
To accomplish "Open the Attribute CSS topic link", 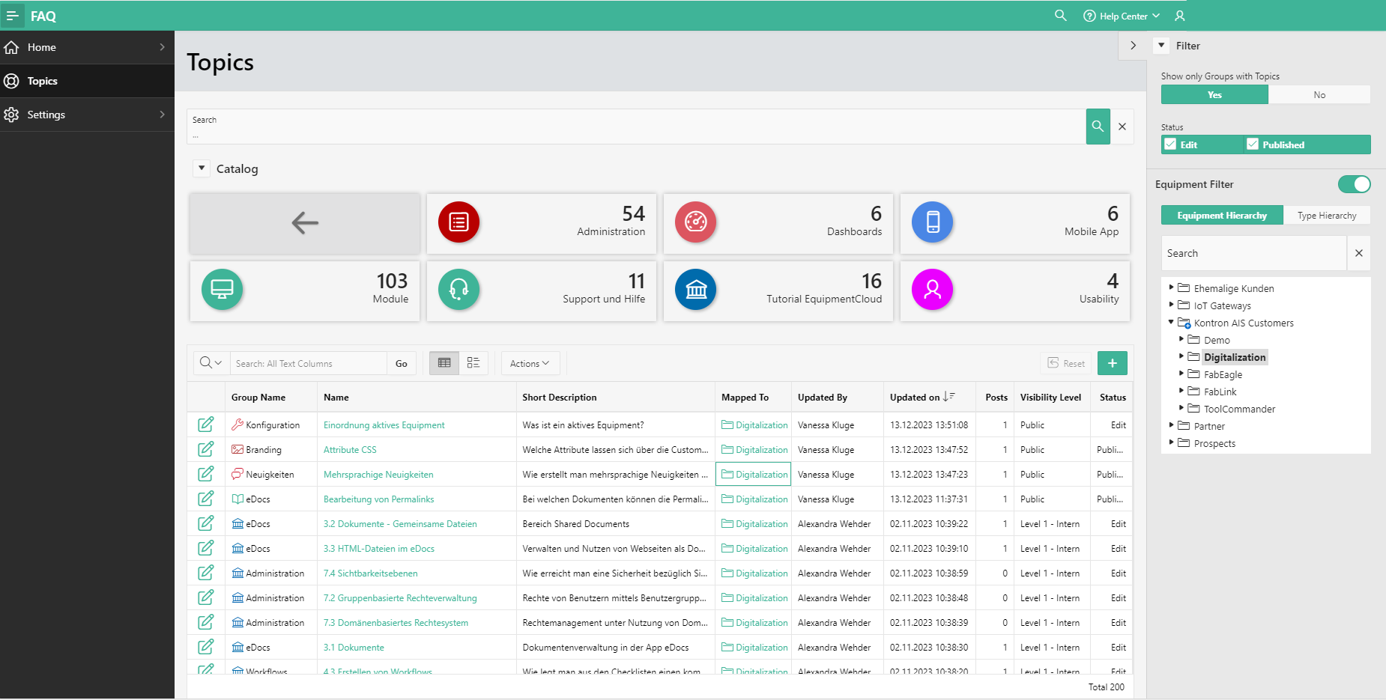I will point(350,450).
